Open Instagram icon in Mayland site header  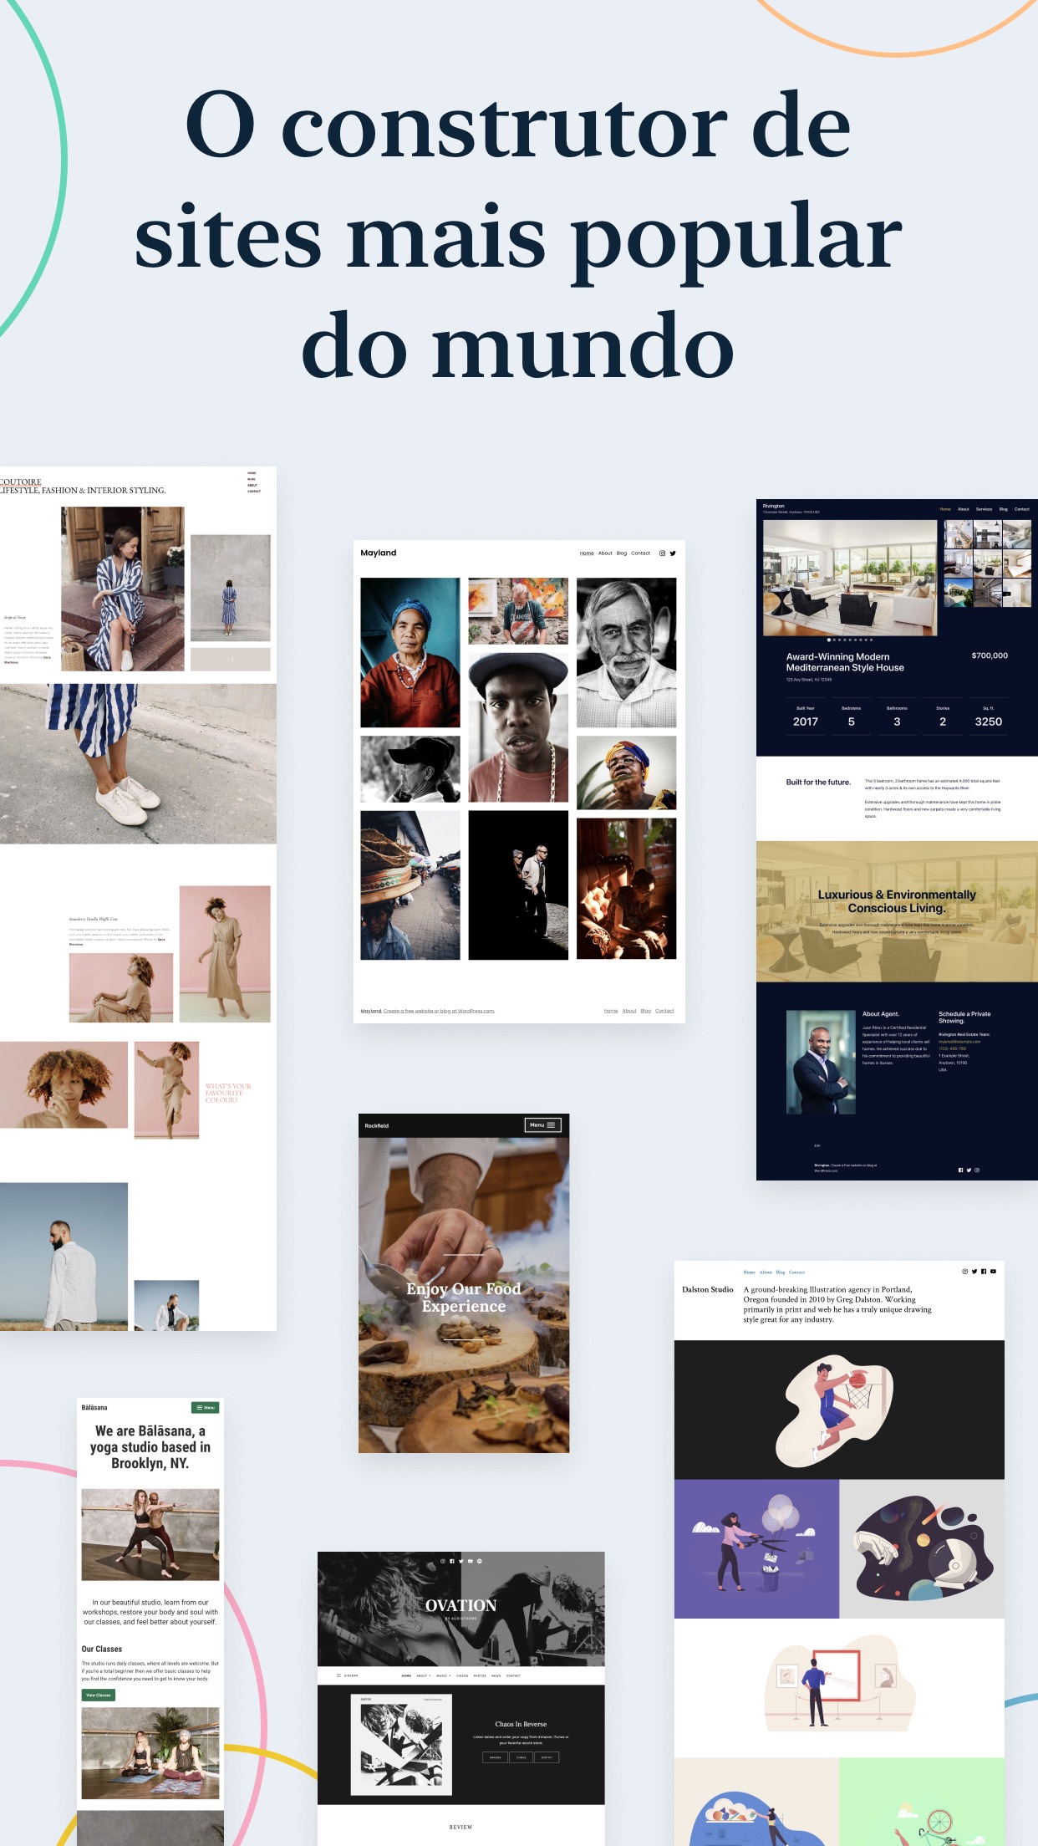point(662,553)
